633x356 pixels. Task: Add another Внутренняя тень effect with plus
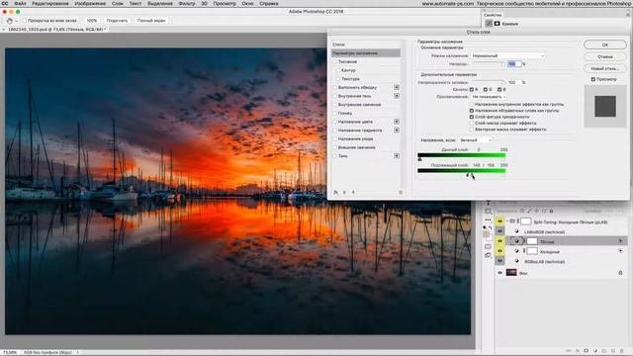tap(397, 96)
